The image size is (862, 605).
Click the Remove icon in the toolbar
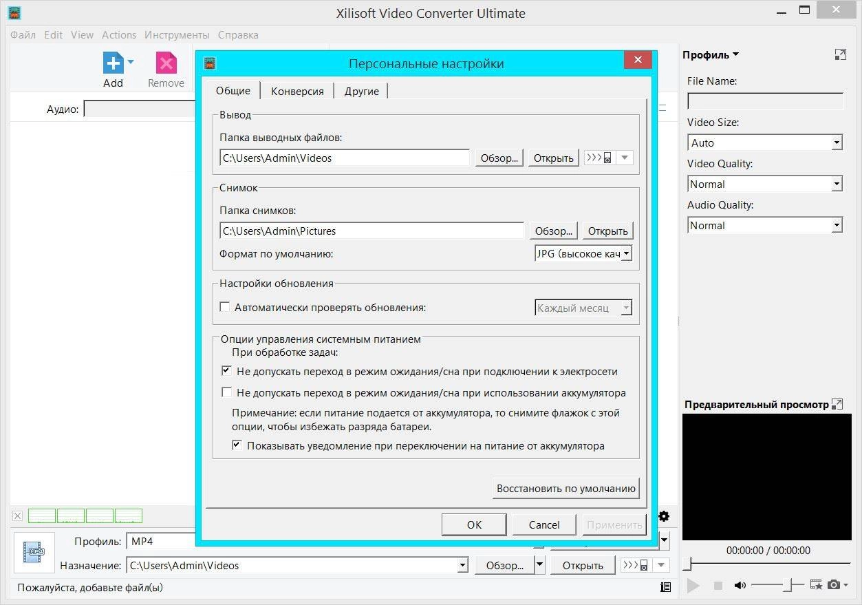[166, 63]
